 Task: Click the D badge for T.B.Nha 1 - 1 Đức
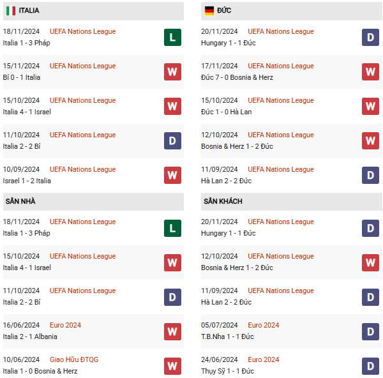(x=370, y=331)
